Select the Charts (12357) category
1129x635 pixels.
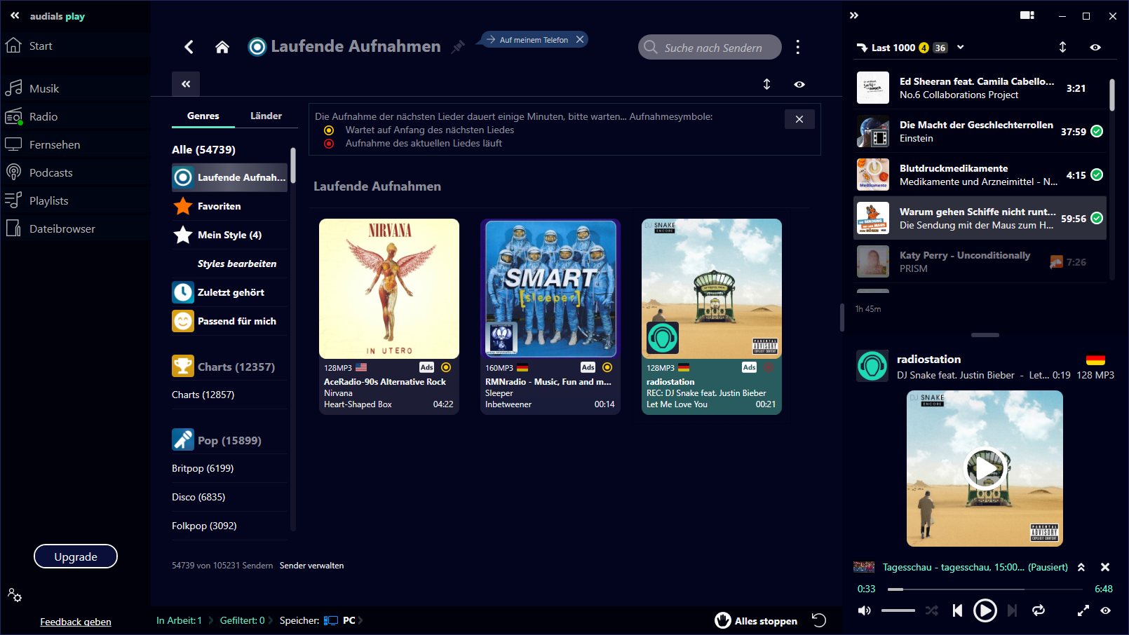pyautogui.click(x=229, y=367)
